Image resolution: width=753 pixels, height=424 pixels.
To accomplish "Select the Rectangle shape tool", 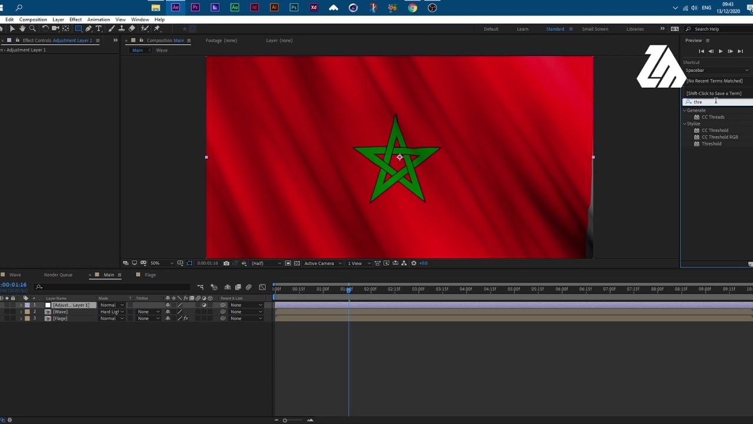I will (x=78, y=28).
